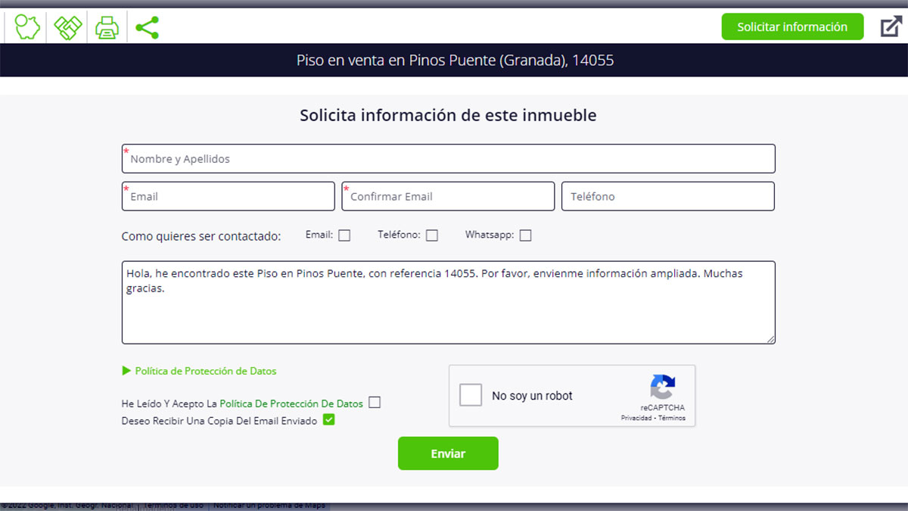908x511 pixels.
Task: Submit the form with Enviar
Action: (448, 453)
